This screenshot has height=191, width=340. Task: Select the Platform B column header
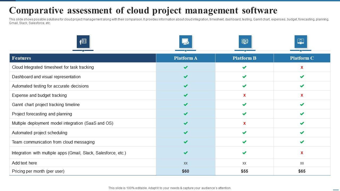(244, 58)
